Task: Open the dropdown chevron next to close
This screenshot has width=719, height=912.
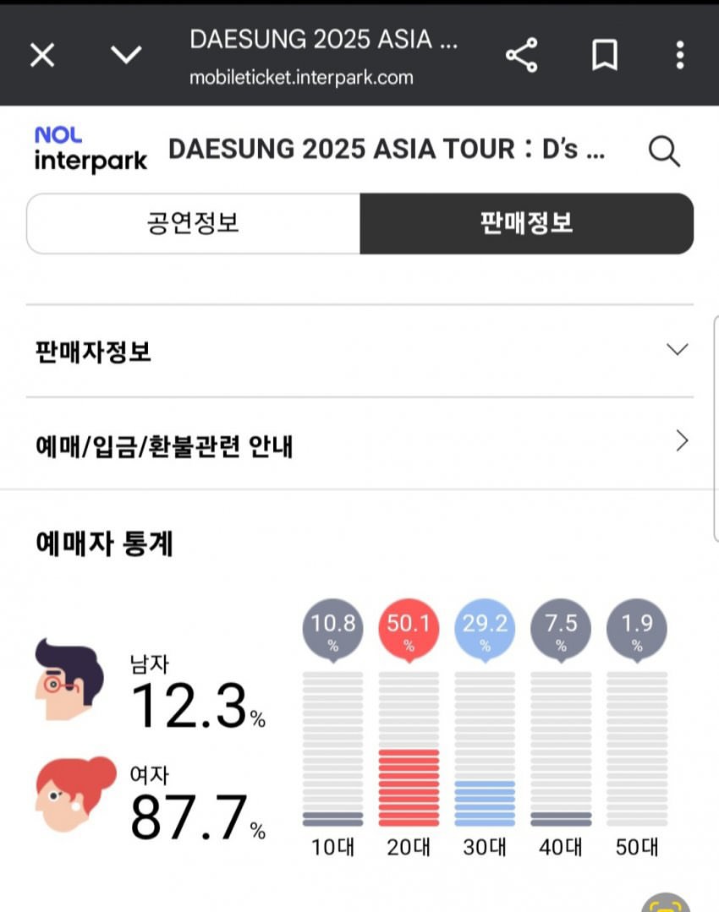Action: [126, 56]
